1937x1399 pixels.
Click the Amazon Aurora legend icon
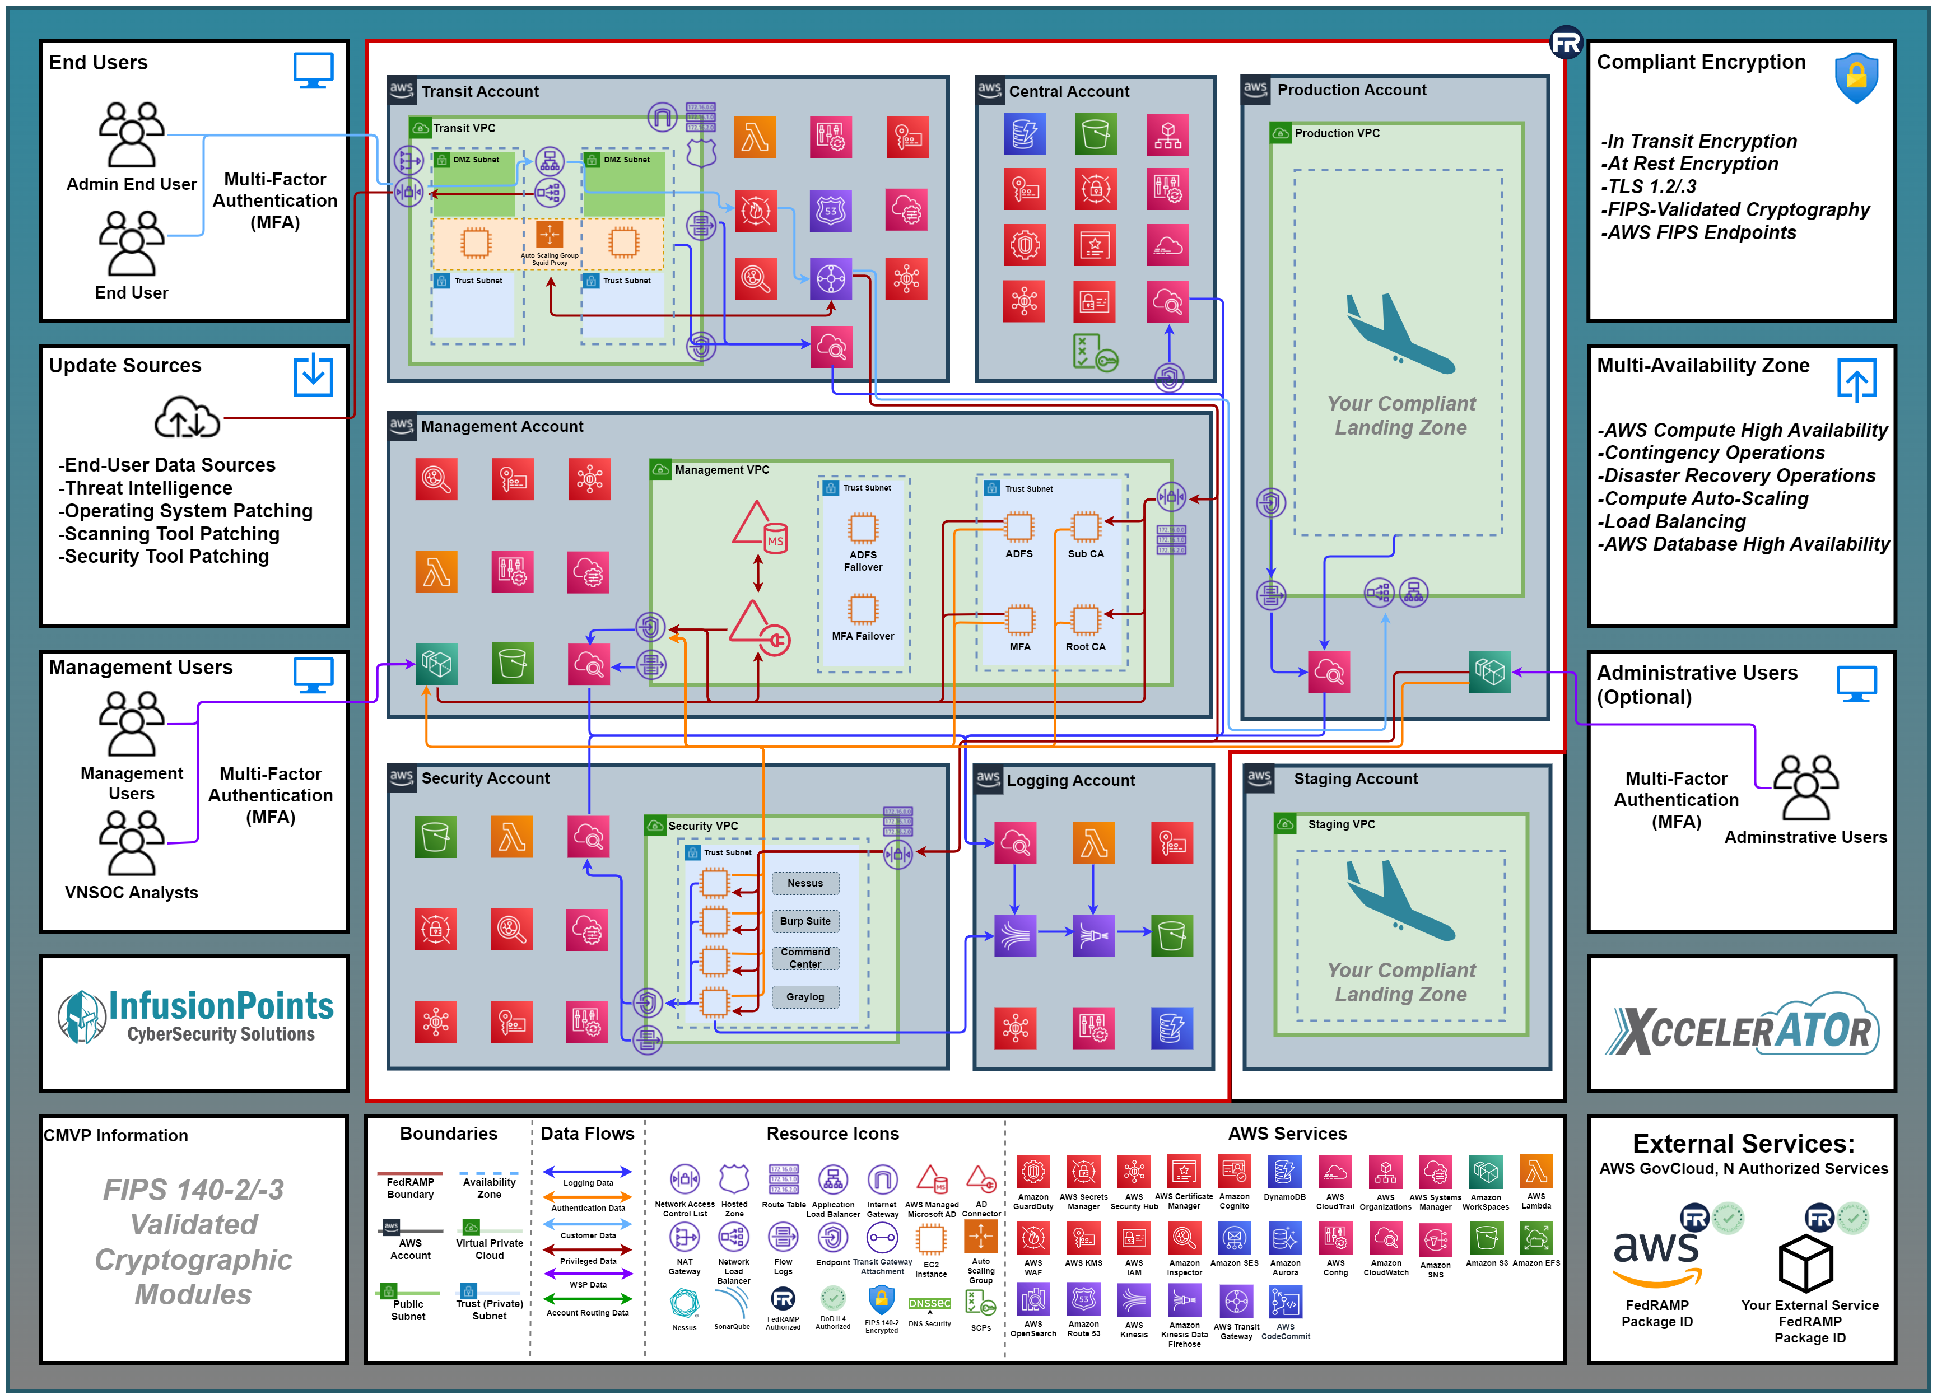(1284, 1238)
